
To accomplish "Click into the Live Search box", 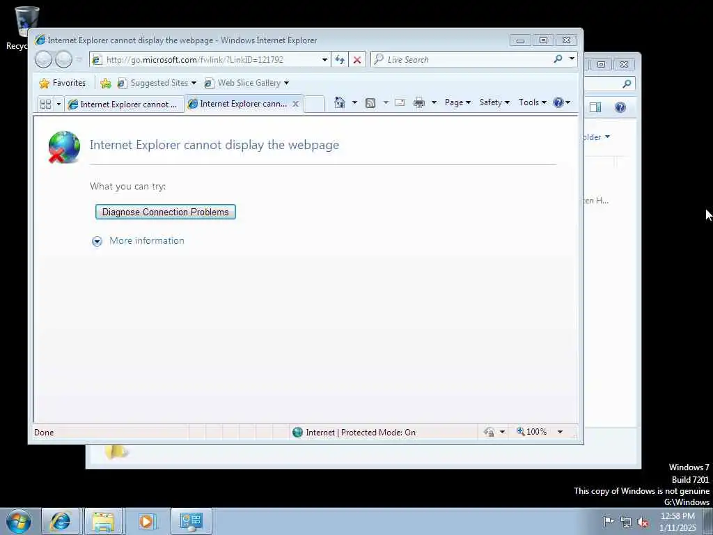I will [462, 60].
